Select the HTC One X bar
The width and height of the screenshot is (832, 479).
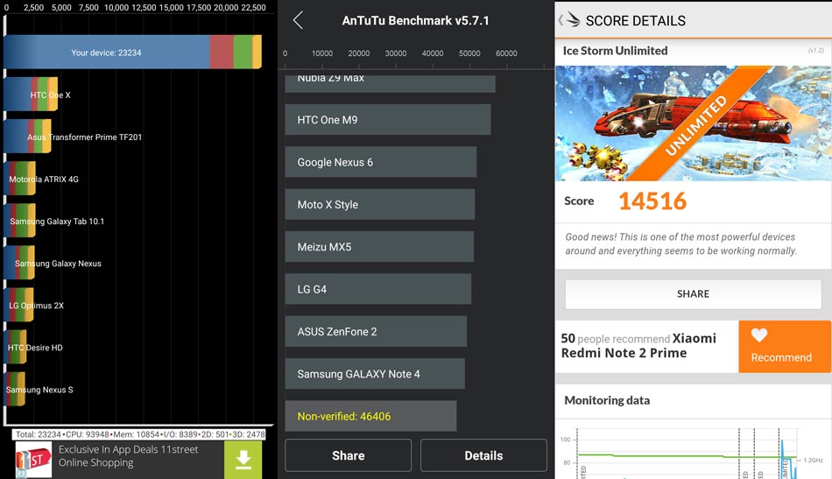31,95
